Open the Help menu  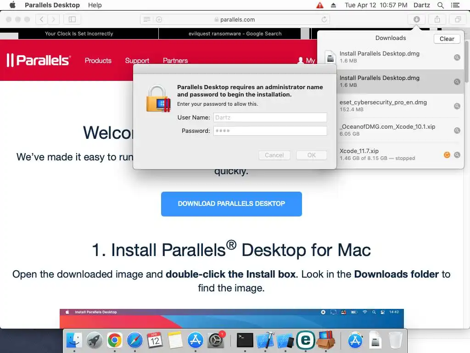pyautogui.click(x=95, y=5)
